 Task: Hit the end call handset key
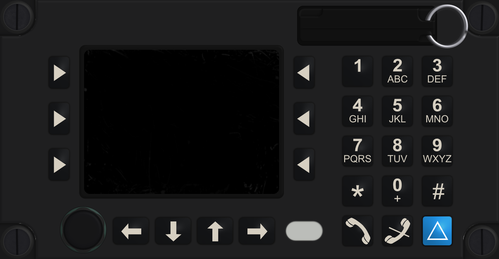[x=397, y=231]
